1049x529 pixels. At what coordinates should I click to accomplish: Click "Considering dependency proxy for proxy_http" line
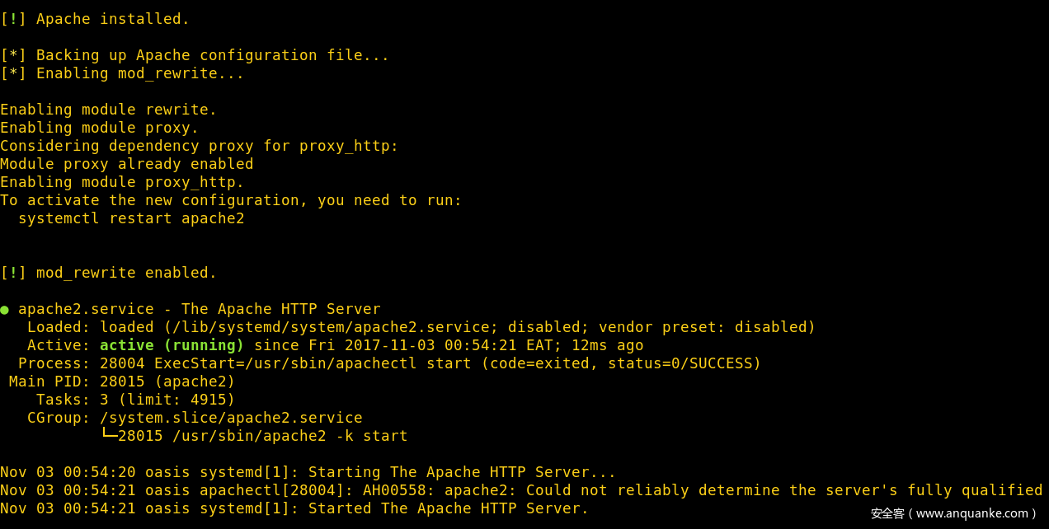[199, 146]
